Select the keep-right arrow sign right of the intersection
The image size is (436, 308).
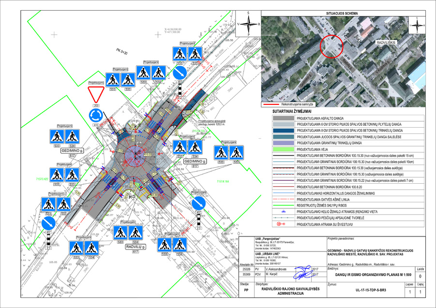(x=198, y=202)
